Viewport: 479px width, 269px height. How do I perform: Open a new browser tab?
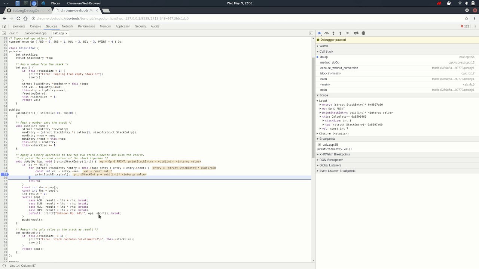(x=106, y=10)
